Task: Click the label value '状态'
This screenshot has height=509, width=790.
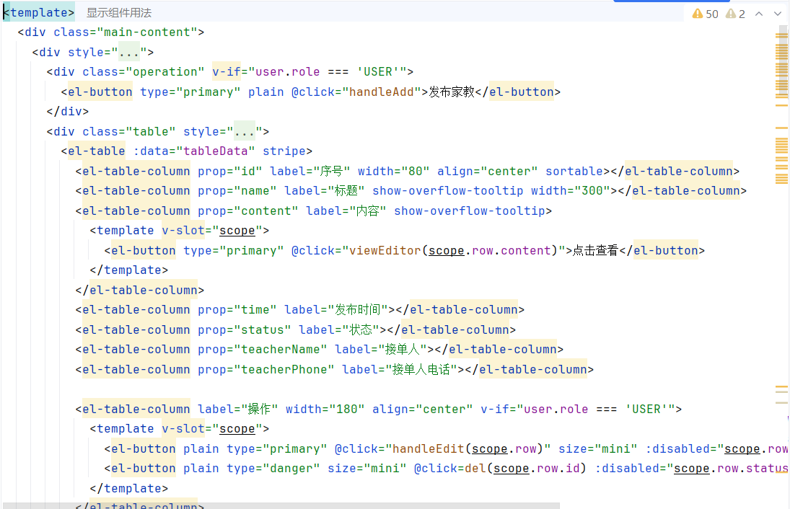Action: [361, 329]
